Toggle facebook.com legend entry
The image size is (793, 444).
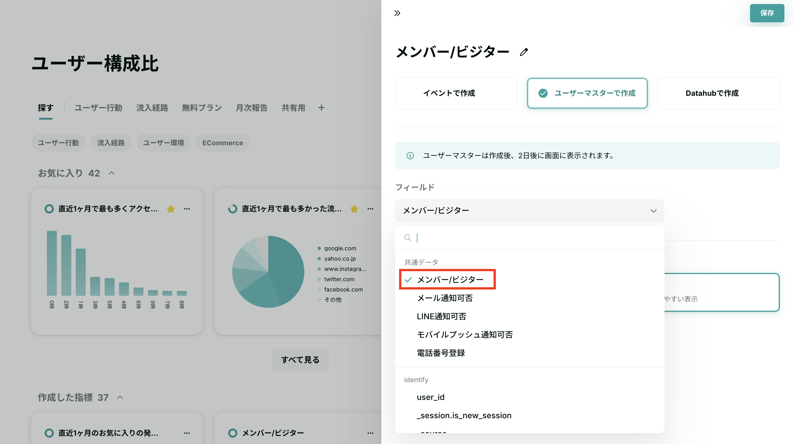click(x=340, y=289)
